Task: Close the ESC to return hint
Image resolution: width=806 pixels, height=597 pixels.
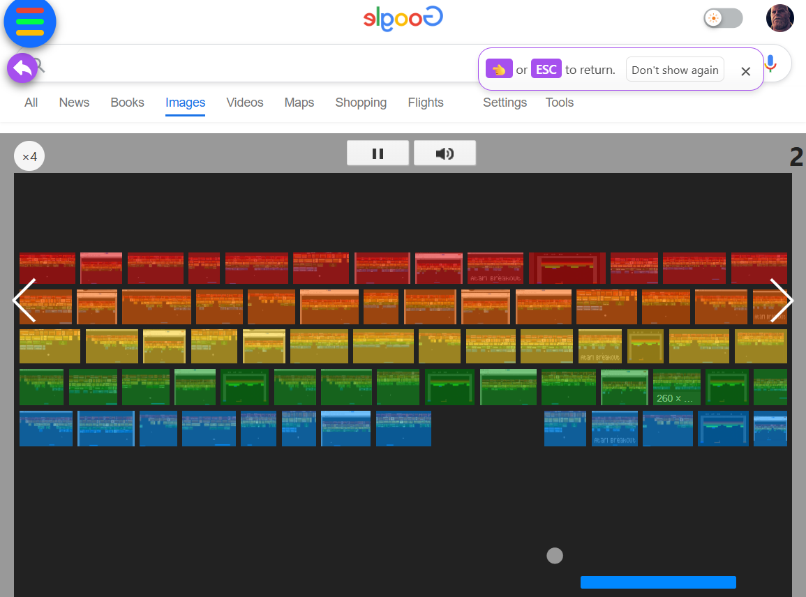Action: coord(745,71)
